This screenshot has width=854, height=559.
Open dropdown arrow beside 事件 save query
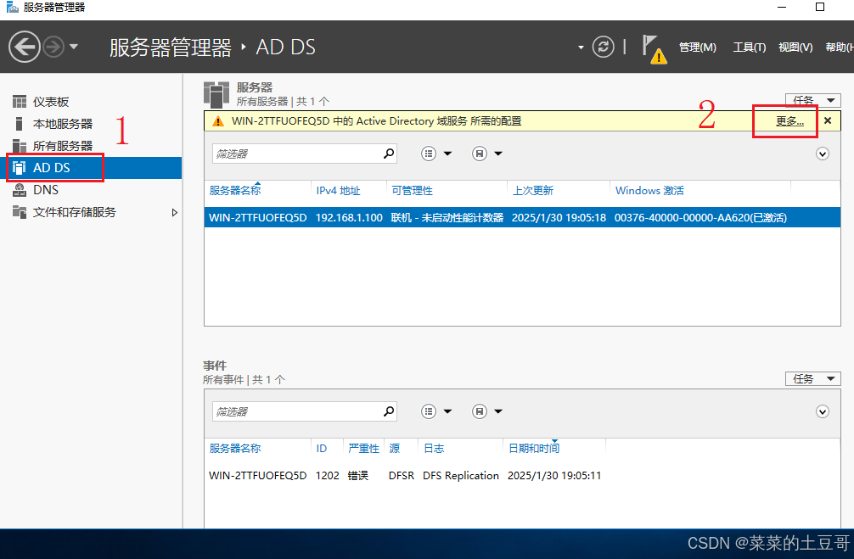click(x=498, y=411)
